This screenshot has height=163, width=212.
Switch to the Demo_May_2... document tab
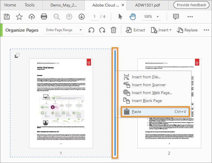pos(64,5)
